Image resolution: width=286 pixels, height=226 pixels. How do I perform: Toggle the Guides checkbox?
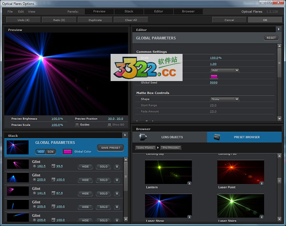77,125
